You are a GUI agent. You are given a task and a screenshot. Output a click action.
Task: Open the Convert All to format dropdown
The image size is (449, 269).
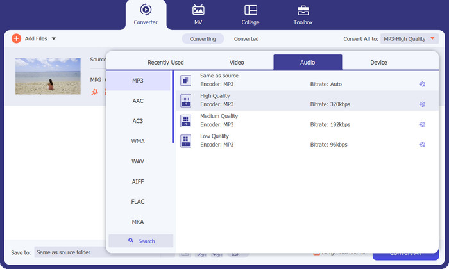click(x=409, y=39)
